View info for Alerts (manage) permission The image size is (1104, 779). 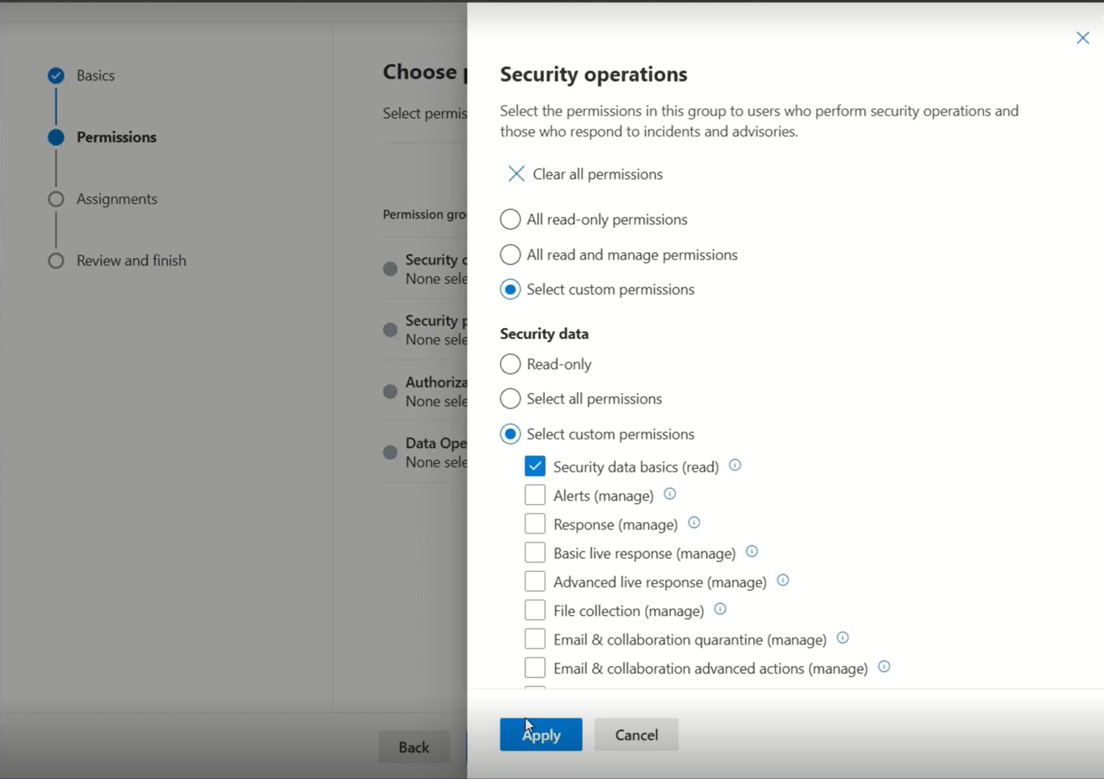point(670,494)
